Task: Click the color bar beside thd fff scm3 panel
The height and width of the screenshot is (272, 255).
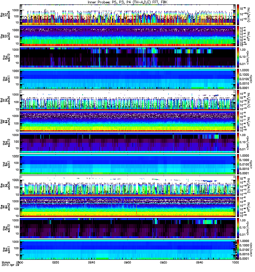Action: [238, 122]
